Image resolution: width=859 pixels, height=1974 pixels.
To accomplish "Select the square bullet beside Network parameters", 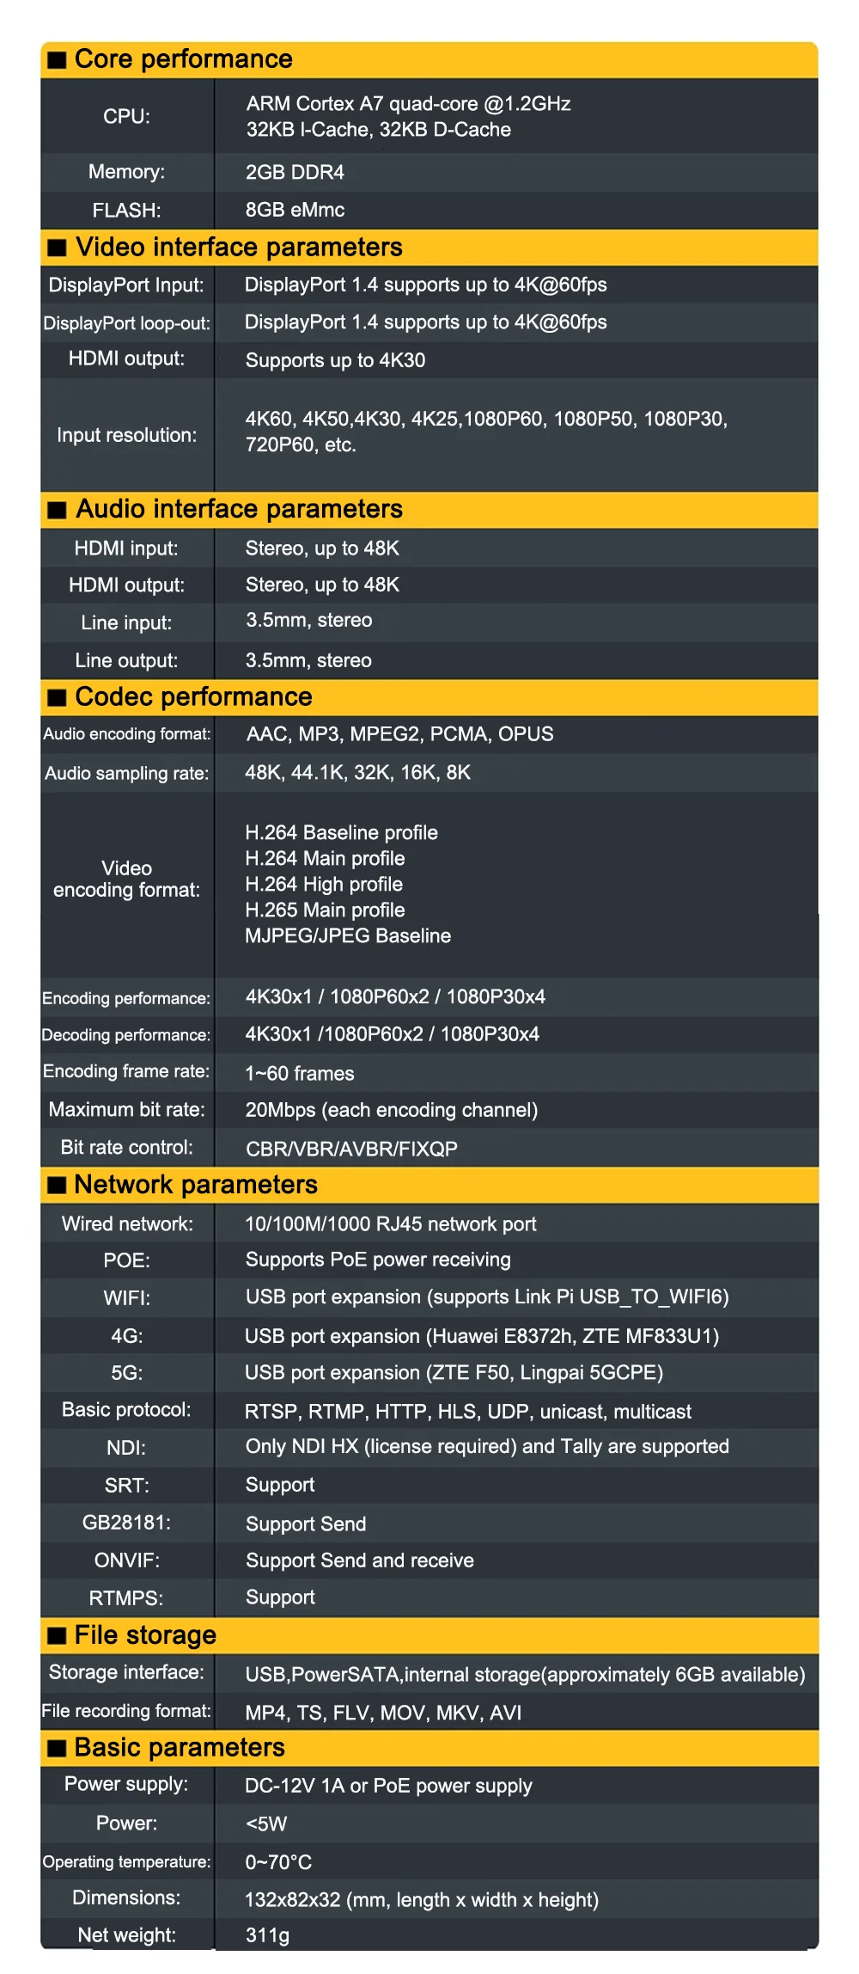I will click(x=57, y=1185).
